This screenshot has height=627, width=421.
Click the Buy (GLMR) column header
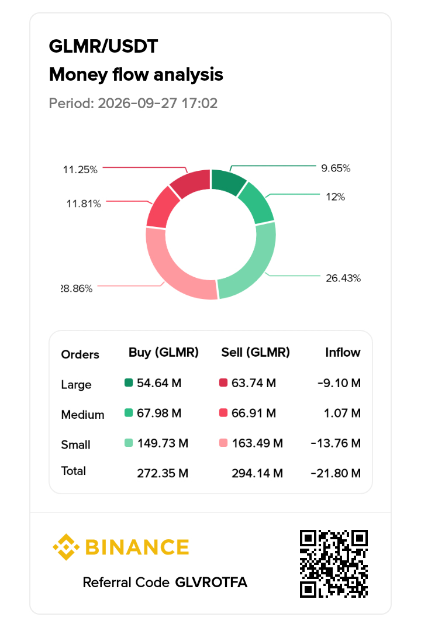tap(164, 352)
